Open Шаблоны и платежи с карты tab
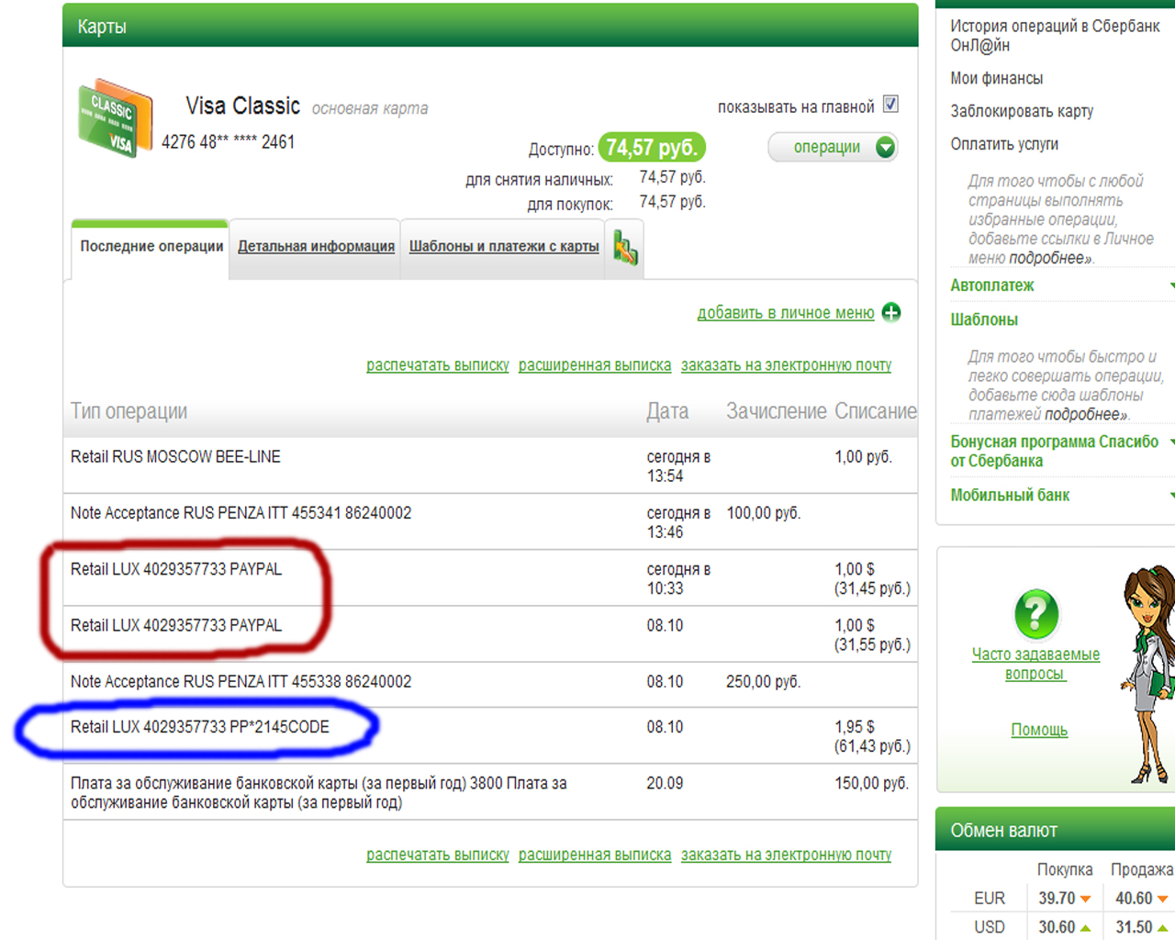The height and width of the screenshot is (940, 1175). coord(504,246)
